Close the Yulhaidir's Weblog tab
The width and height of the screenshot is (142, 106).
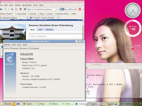point(27,18)
